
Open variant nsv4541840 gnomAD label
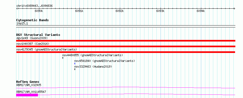[x=105, y=61]
